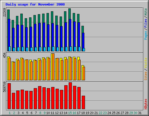Click the red KBytes bar for day 8

pos(40,97)
